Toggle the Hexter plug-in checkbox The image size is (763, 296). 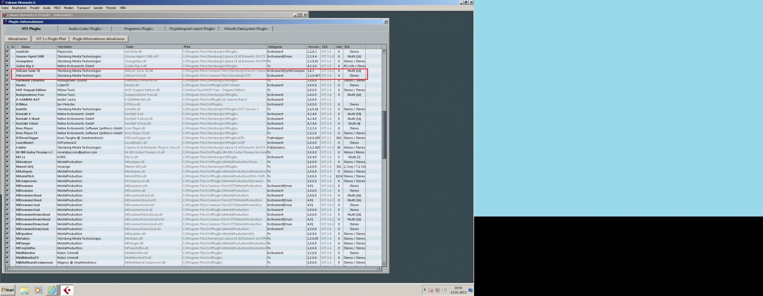[7, 85]
